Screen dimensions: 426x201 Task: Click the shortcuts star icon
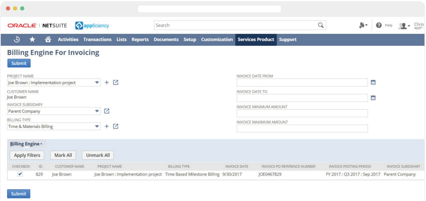[32, 39]
